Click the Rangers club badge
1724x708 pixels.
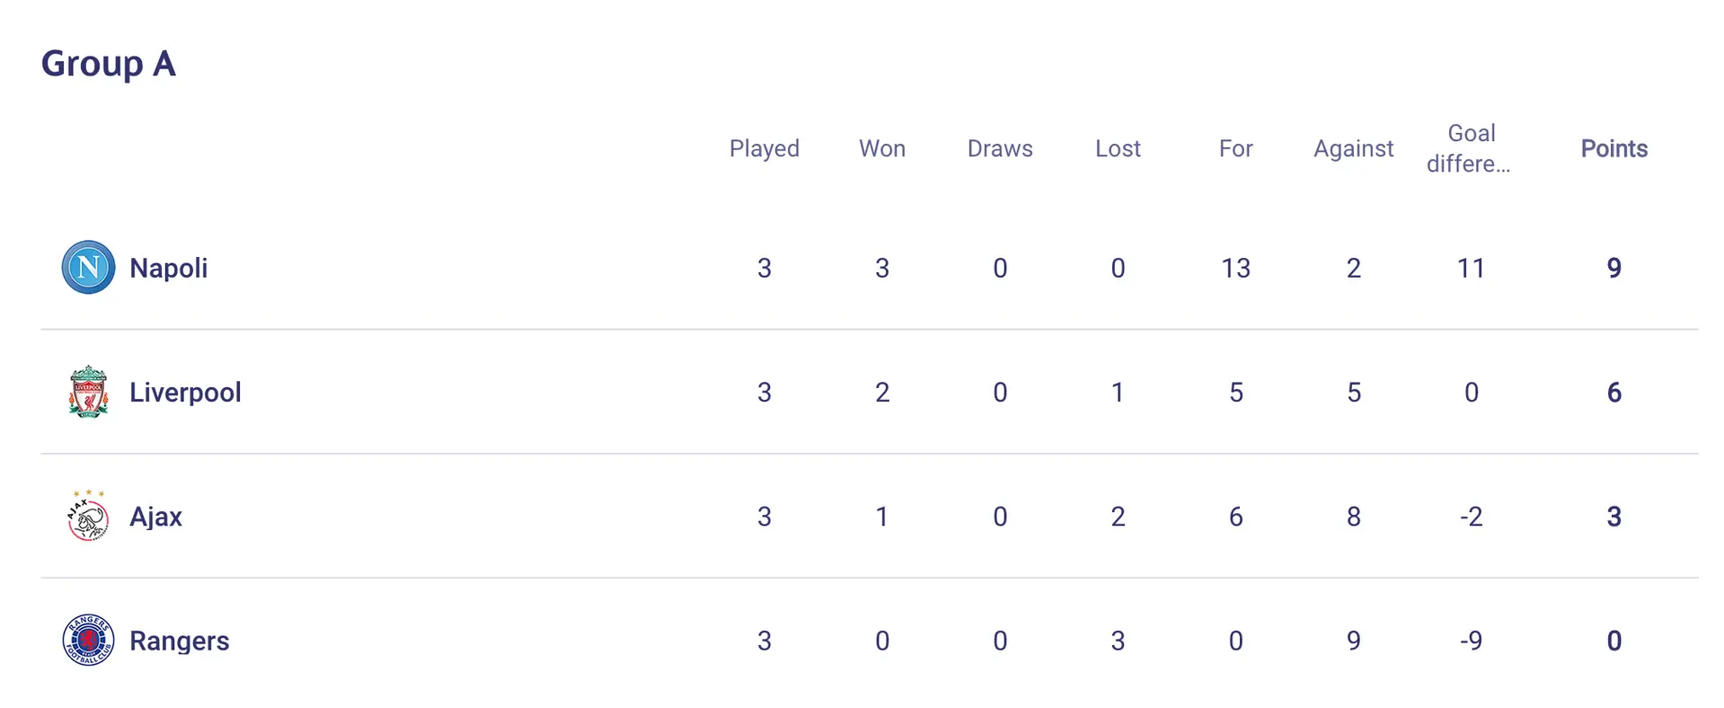point(88,640)
